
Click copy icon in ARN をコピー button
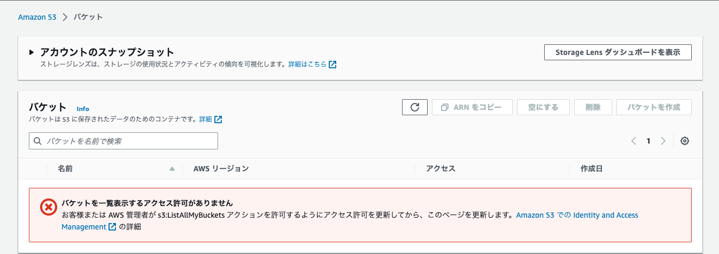pyautogui.click(x=444, y=107)
